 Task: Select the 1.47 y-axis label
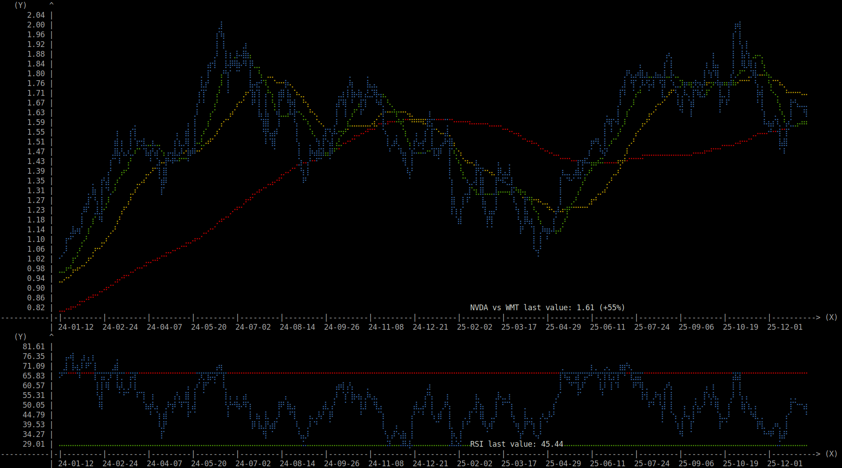(36, 152)
